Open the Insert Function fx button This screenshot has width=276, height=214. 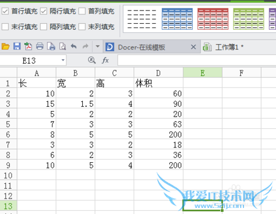(105, 60)
